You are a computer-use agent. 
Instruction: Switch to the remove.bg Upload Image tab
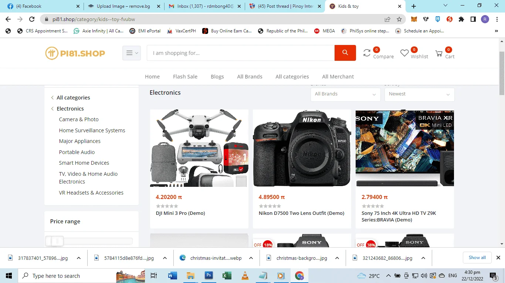[x=123, y=6]
